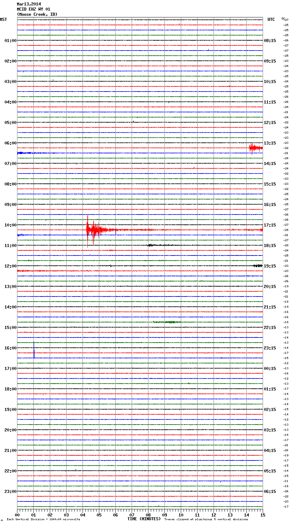290x524 pixels.
Task: Click the green noise burst below the 14:00 row
Action: point(167,322)
